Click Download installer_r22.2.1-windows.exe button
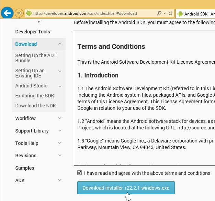This screenshot has height=201, width=215. pos(126,188)
